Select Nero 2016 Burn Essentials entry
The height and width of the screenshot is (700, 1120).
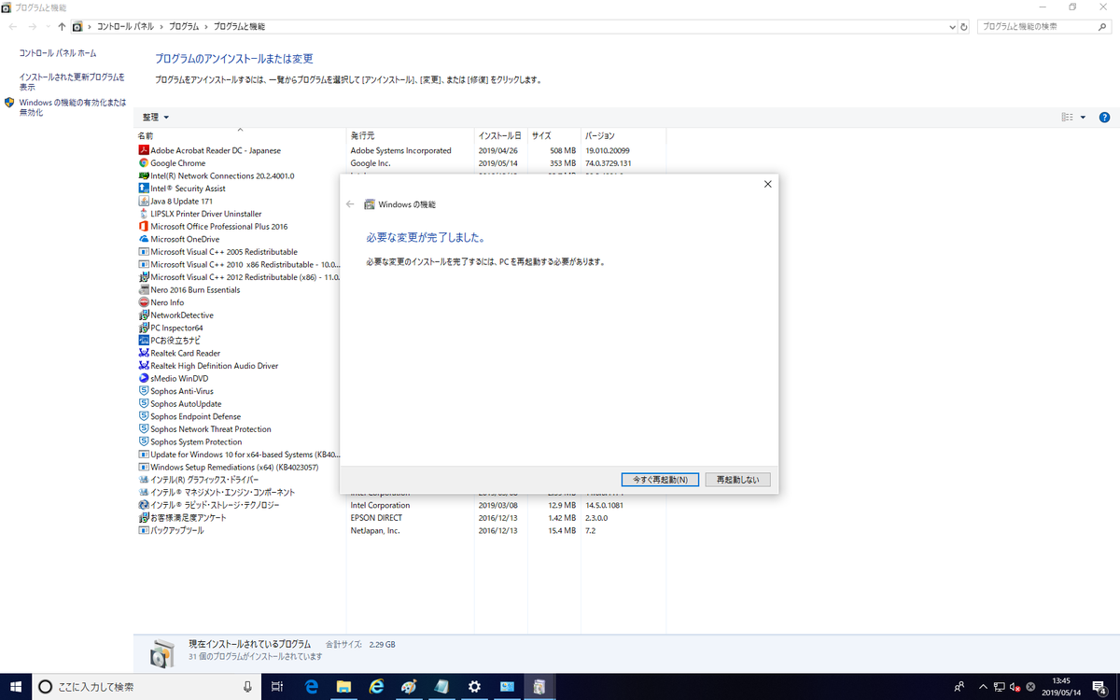tap(195, 289)
